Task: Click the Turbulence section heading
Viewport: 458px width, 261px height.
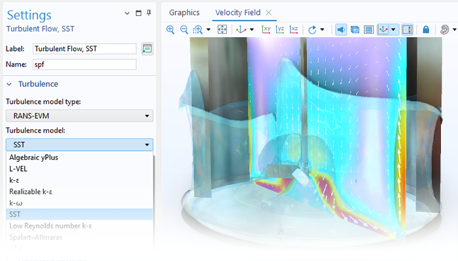Action: click(38, 84)
